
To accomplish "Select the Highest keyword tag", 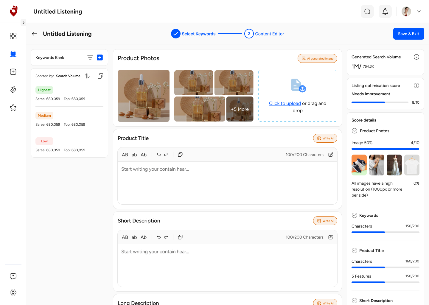I will (44, 90).
